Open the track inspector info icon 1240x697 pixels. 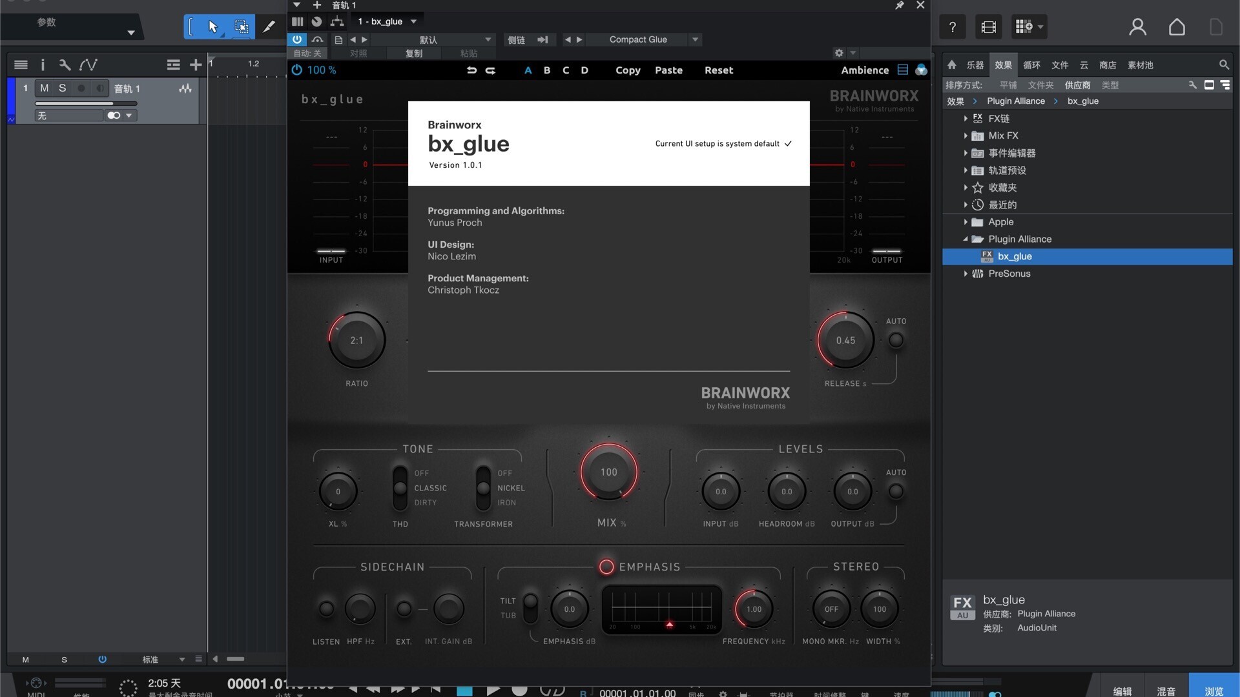coord(43,65)
